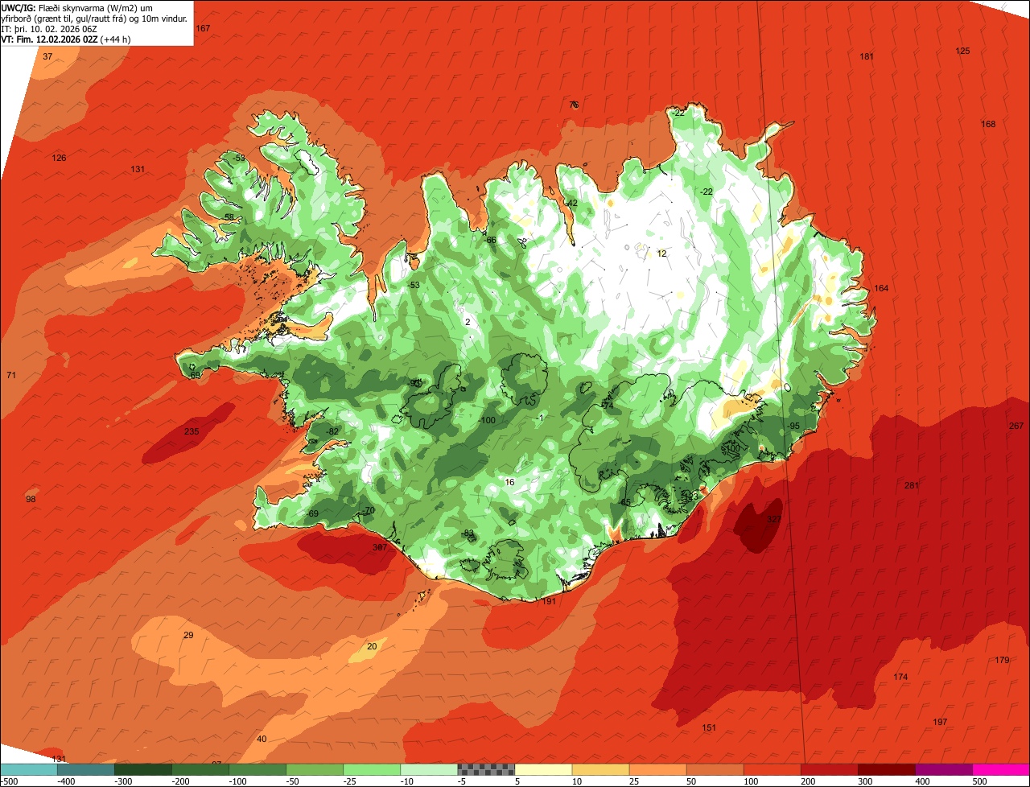Click the value 179 near the right edge
Viewport: 1030px width, 787px height.
[x=1002, y=660]
